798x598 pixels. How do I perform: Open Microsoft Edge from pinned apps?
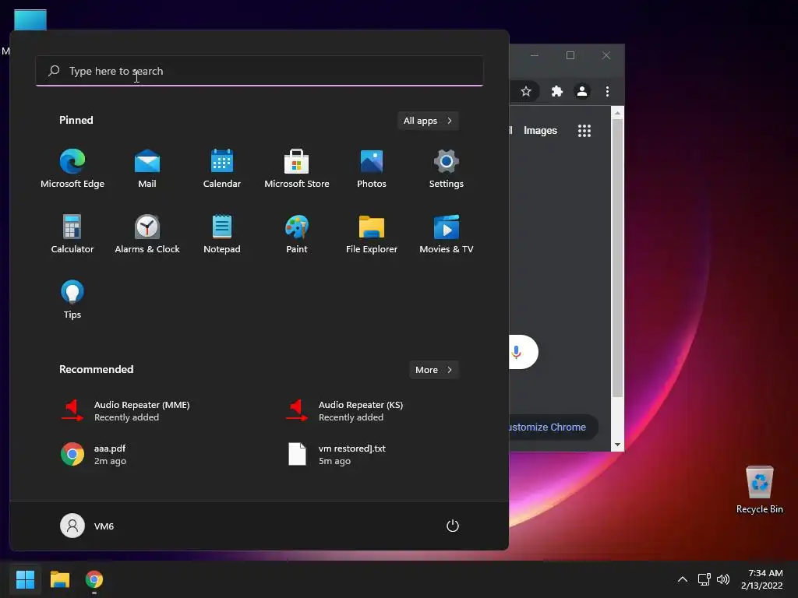(72, 169)
